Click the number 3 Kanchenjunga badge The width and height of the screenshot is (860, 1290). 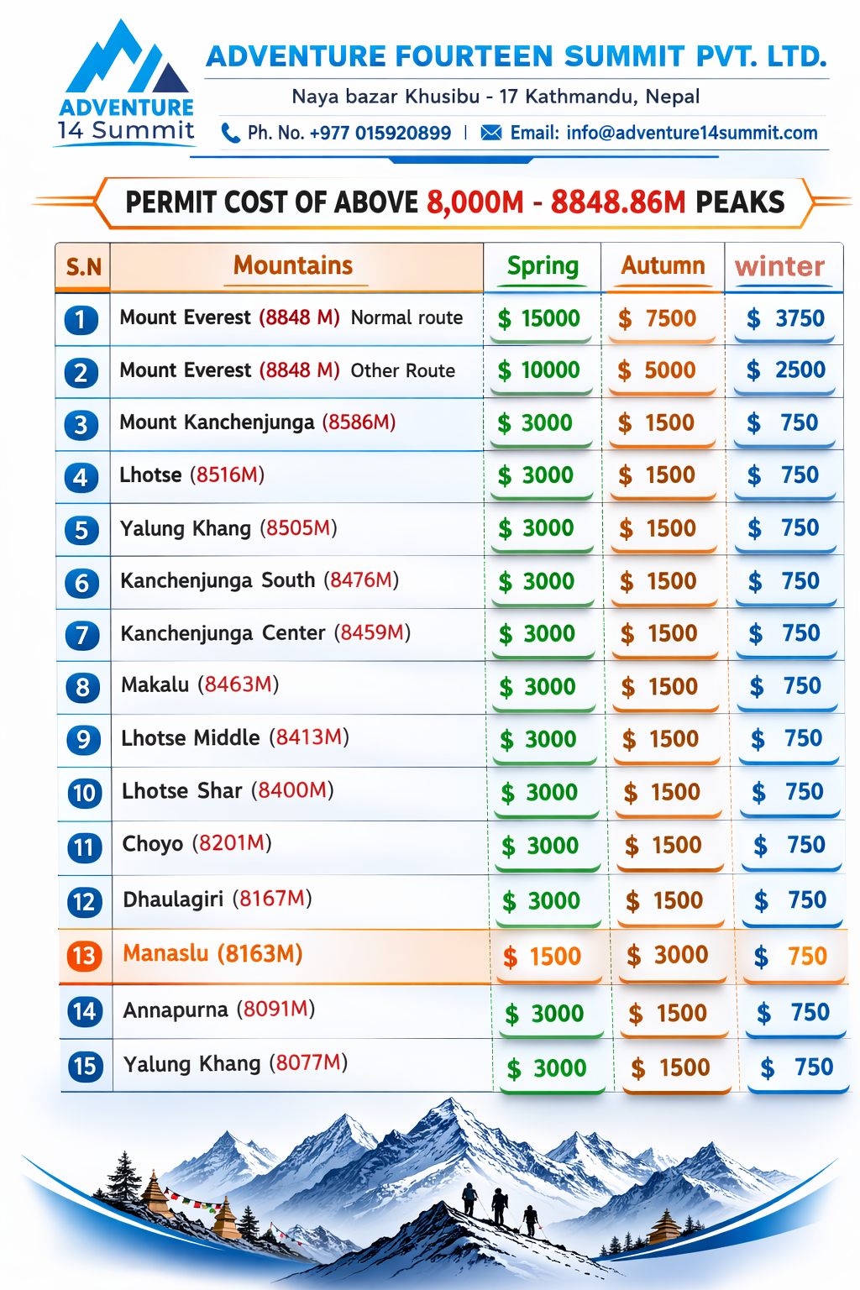point(81,424)
